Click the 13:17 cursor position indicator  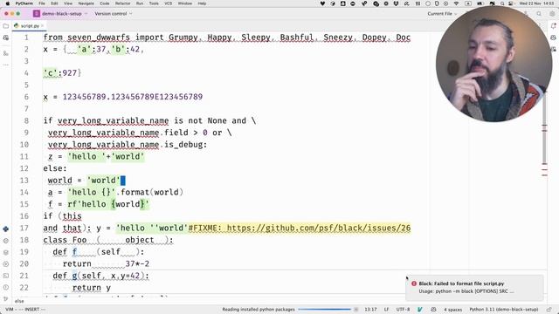370,310
